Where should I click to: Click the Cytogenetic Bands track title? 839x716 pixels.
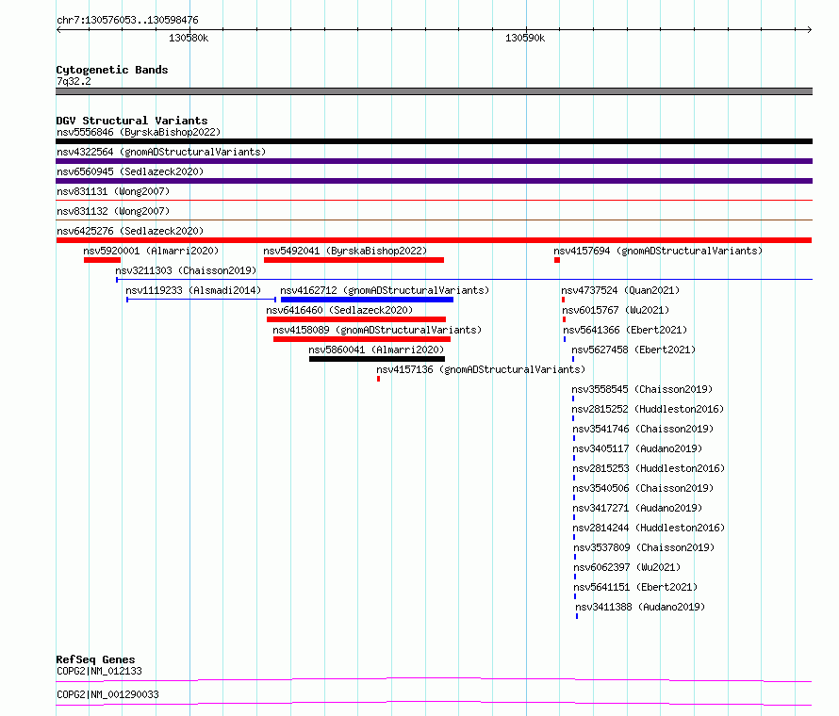[112, 70]
